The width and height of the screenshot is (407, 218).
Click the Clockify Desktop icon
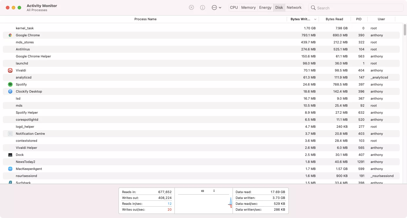10,91
